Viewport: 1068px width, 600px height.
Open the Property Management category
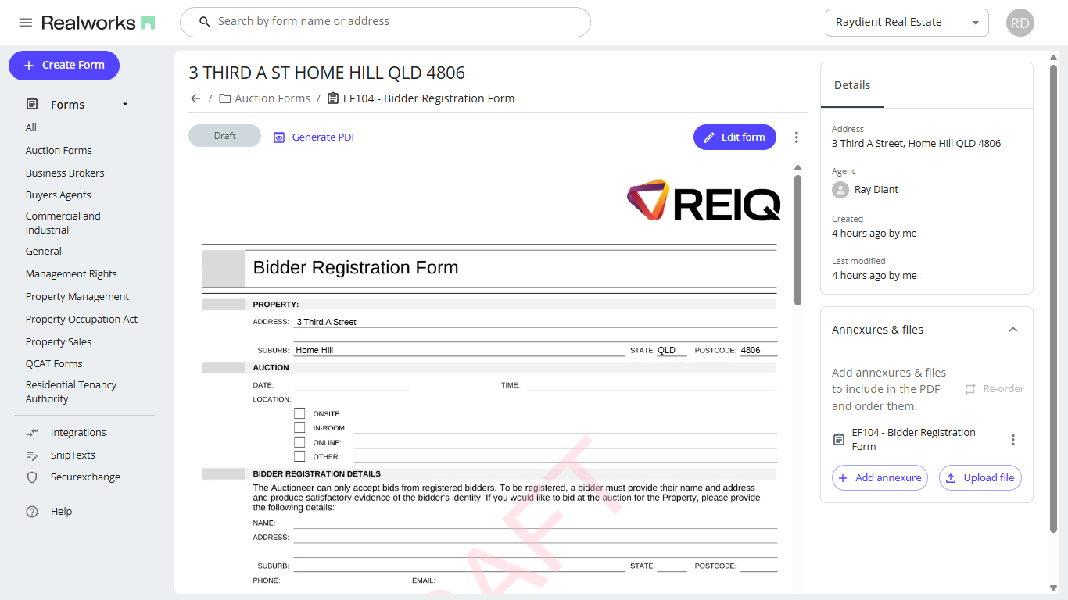pyautogui.click(x=77, y=297)
